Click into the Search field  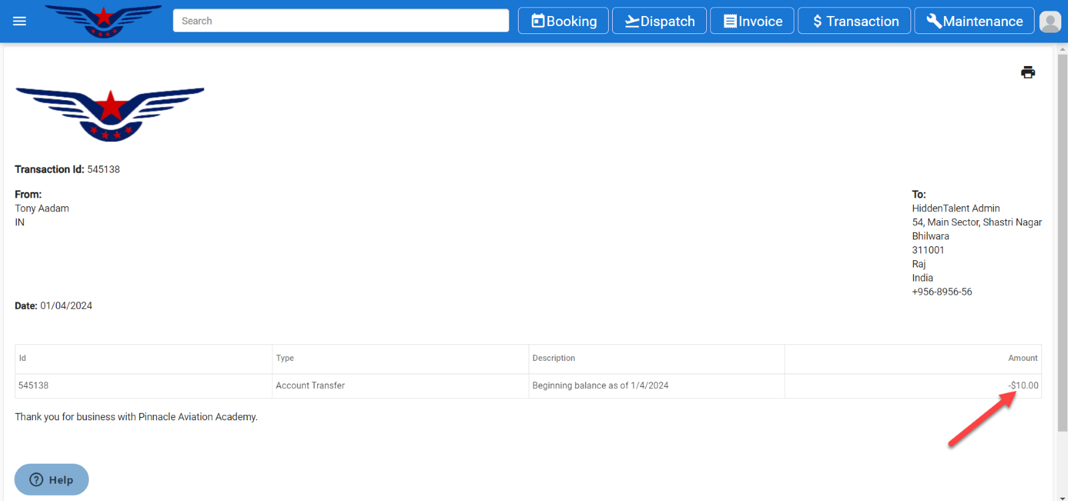coord(340,21)
